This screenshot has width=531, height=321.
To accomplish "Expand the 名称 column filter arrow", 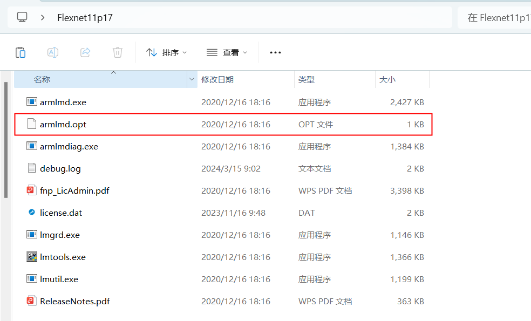I will point(192,80).
